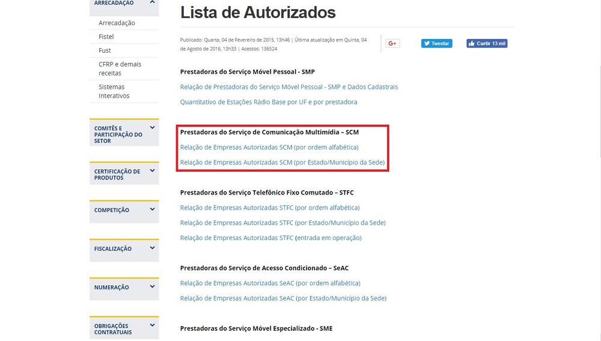Open Empresas Autorizadas SCM por ordem alfabética

click(269, 147)
